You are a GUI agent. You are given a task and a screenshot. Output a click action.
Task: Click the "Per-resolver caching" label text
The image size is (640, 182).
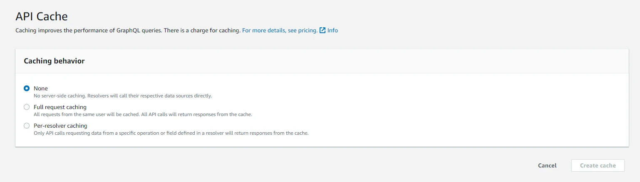(x=60, y=126)
